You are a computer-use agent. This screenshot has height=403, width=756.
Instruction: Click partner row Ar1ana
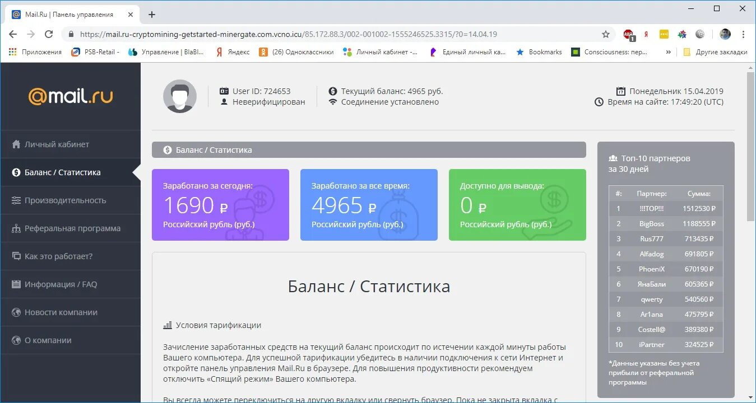pos(666,314)
